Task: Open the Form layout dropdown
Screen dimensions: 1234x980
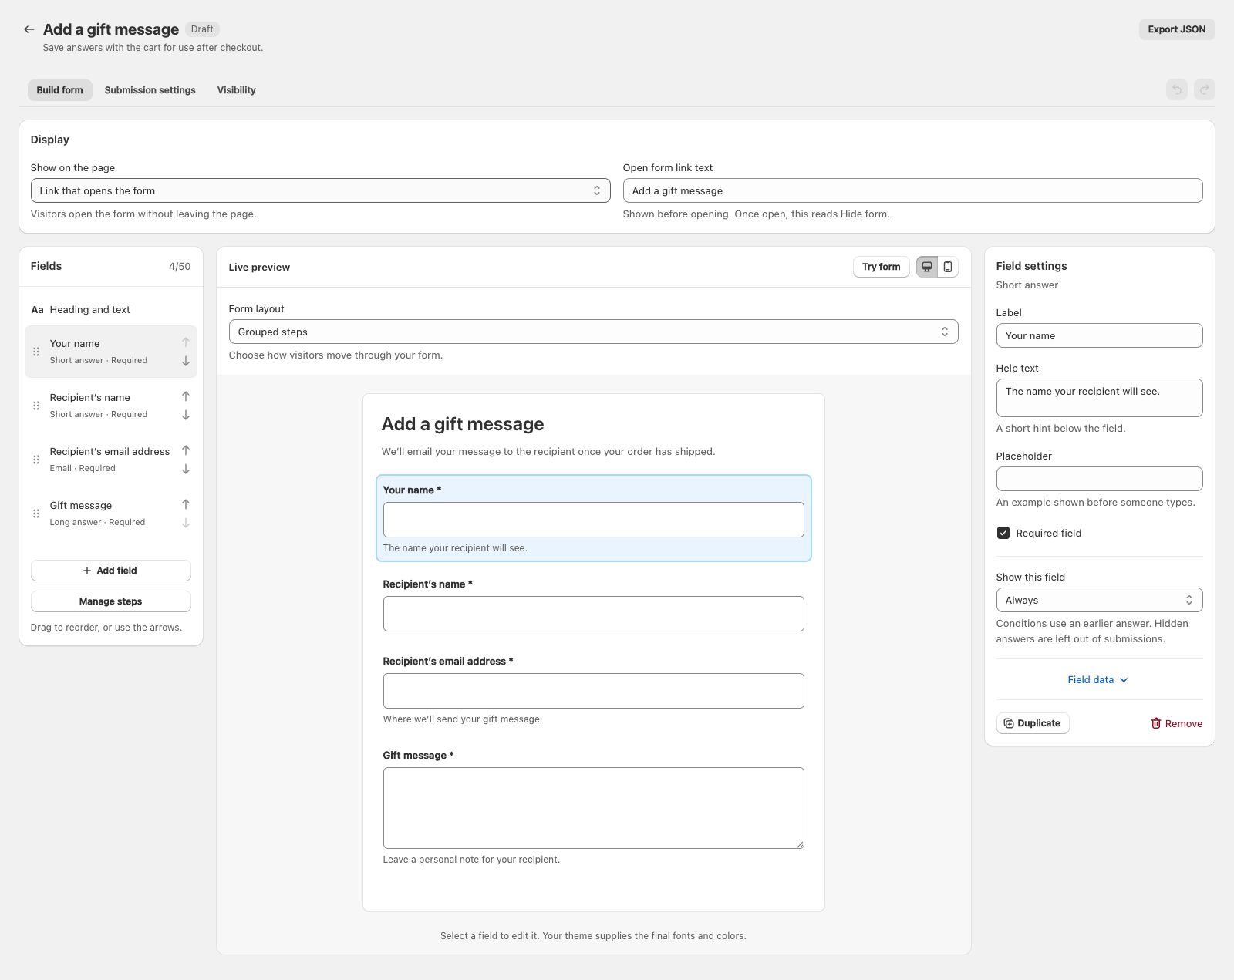Action: [593, 332]
